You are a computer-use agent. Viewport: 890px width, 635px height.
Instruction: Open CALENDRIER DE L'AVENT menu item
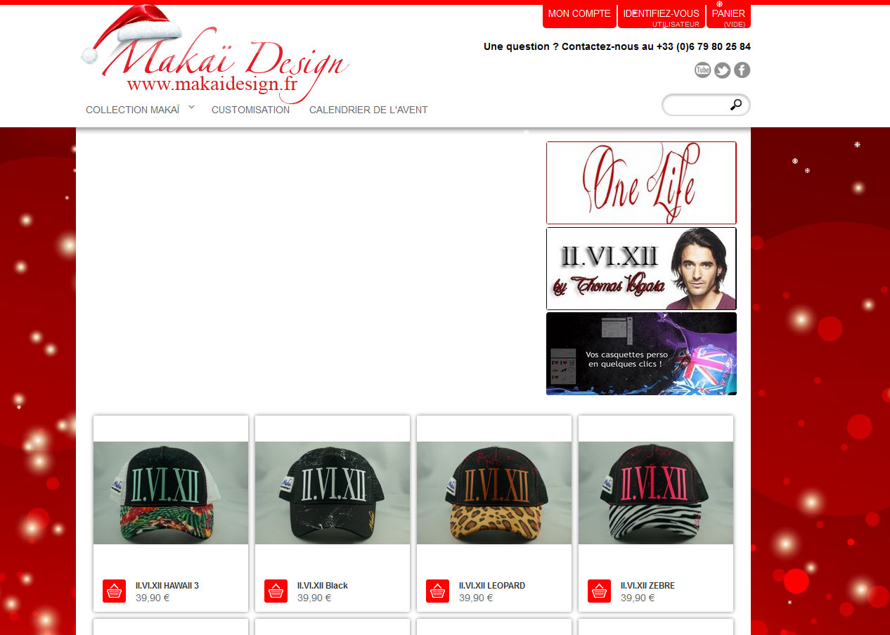(368, 110)
